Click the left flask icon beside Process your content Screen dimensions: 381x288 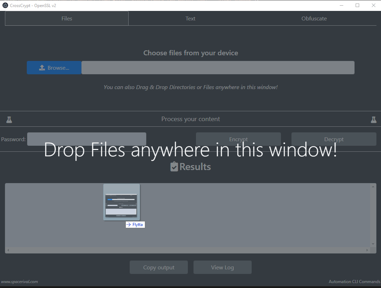(9, 120)
